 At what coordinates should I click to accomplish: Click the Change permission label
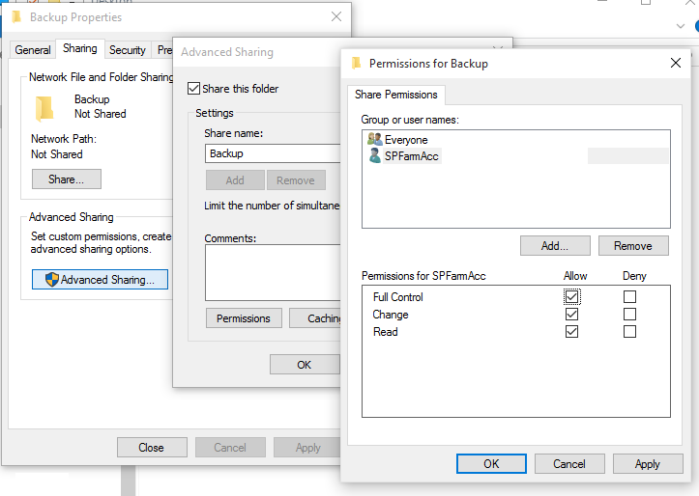pos(391,314)
